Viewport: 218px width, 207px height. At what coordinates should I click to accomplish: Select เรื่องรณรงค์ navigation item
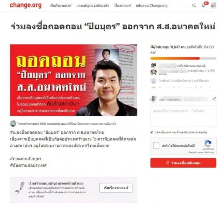[122, 6]
